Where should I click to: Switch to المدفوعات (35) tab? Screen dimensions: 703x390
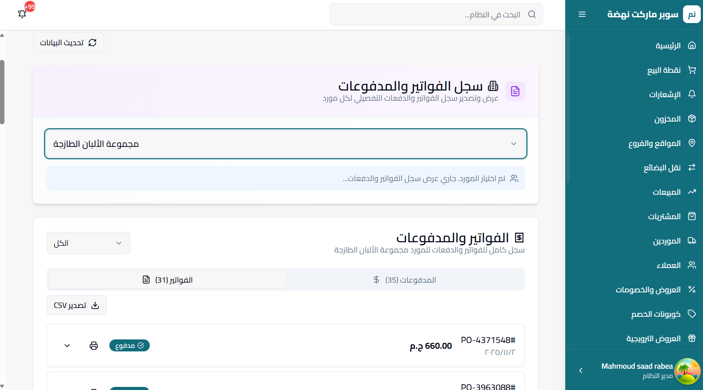(x=405, y=280)
